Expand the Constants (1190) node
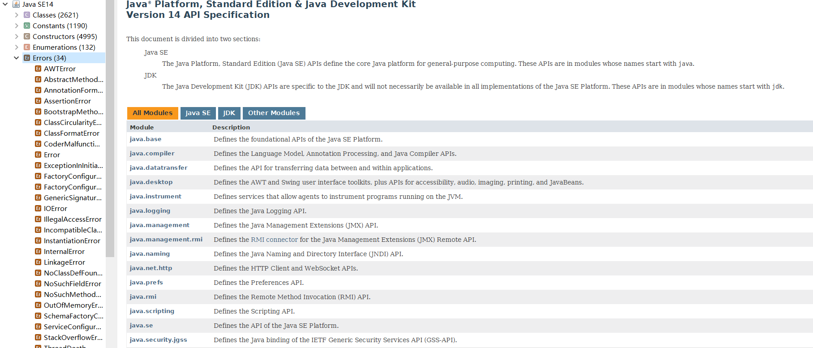Viewport: 813px width, 348px height. pos(17,26)
